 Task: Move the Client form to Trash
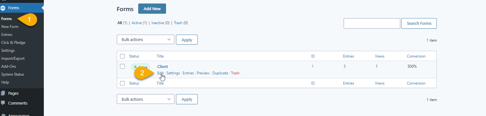(x=235, y=73)
